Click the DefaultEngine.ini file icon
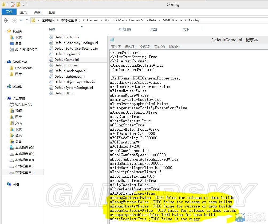Image resolution: width=268 pixels, height=224 pixels. point(51,54)
